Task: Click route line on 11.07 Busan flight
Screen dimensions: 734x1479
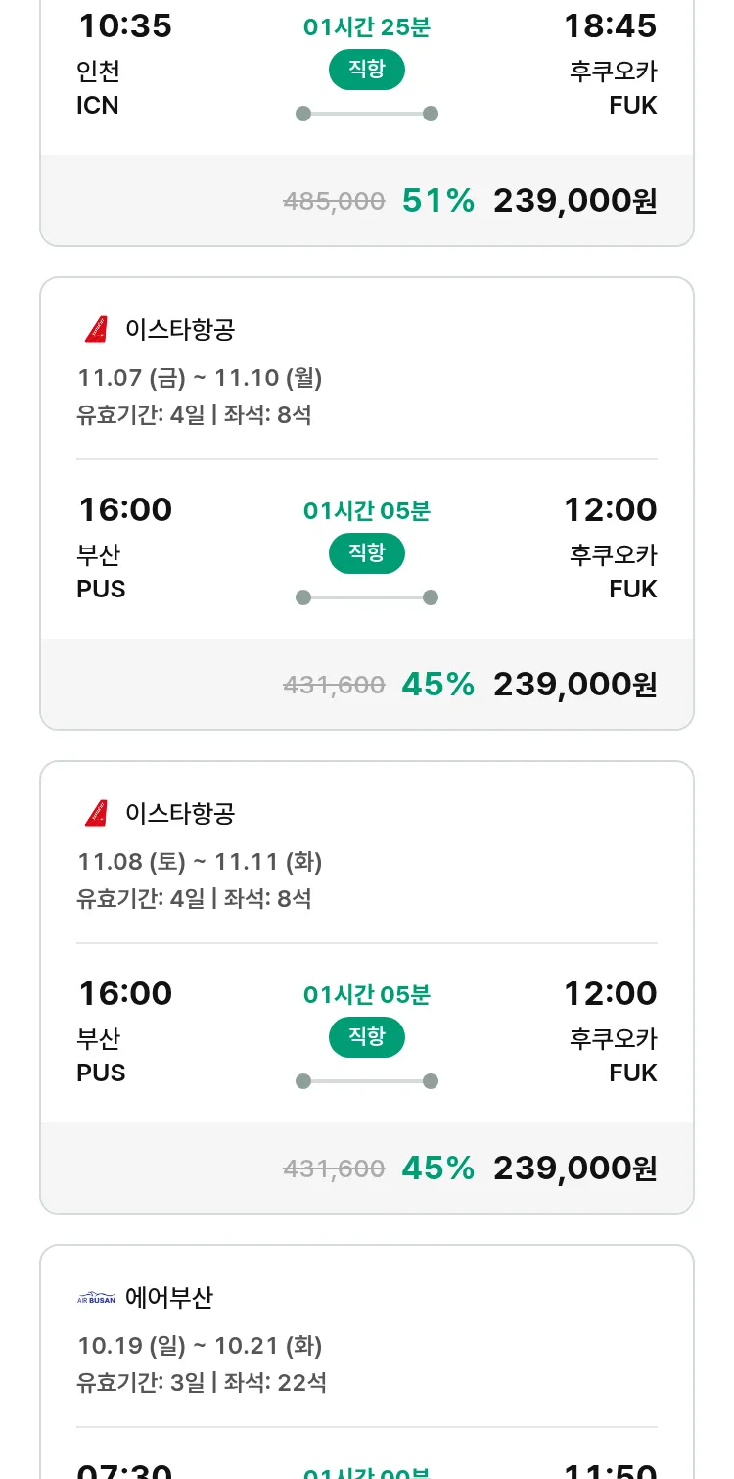Action: [367, 597]
